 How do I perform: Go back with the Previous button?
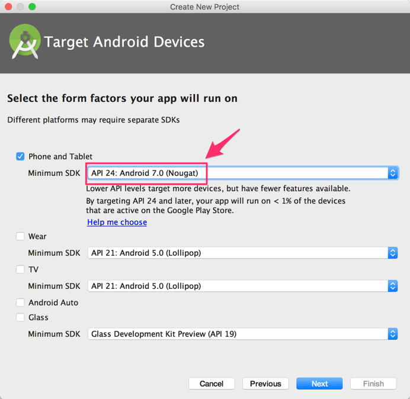click(x=265, y=384)
